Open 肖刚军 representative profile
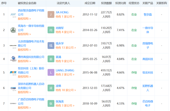 pos(59,28)
